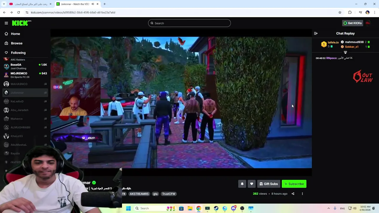The image size is (379, 213).
Task: Share the VOD using share icon
Action: tap(293, 194)
